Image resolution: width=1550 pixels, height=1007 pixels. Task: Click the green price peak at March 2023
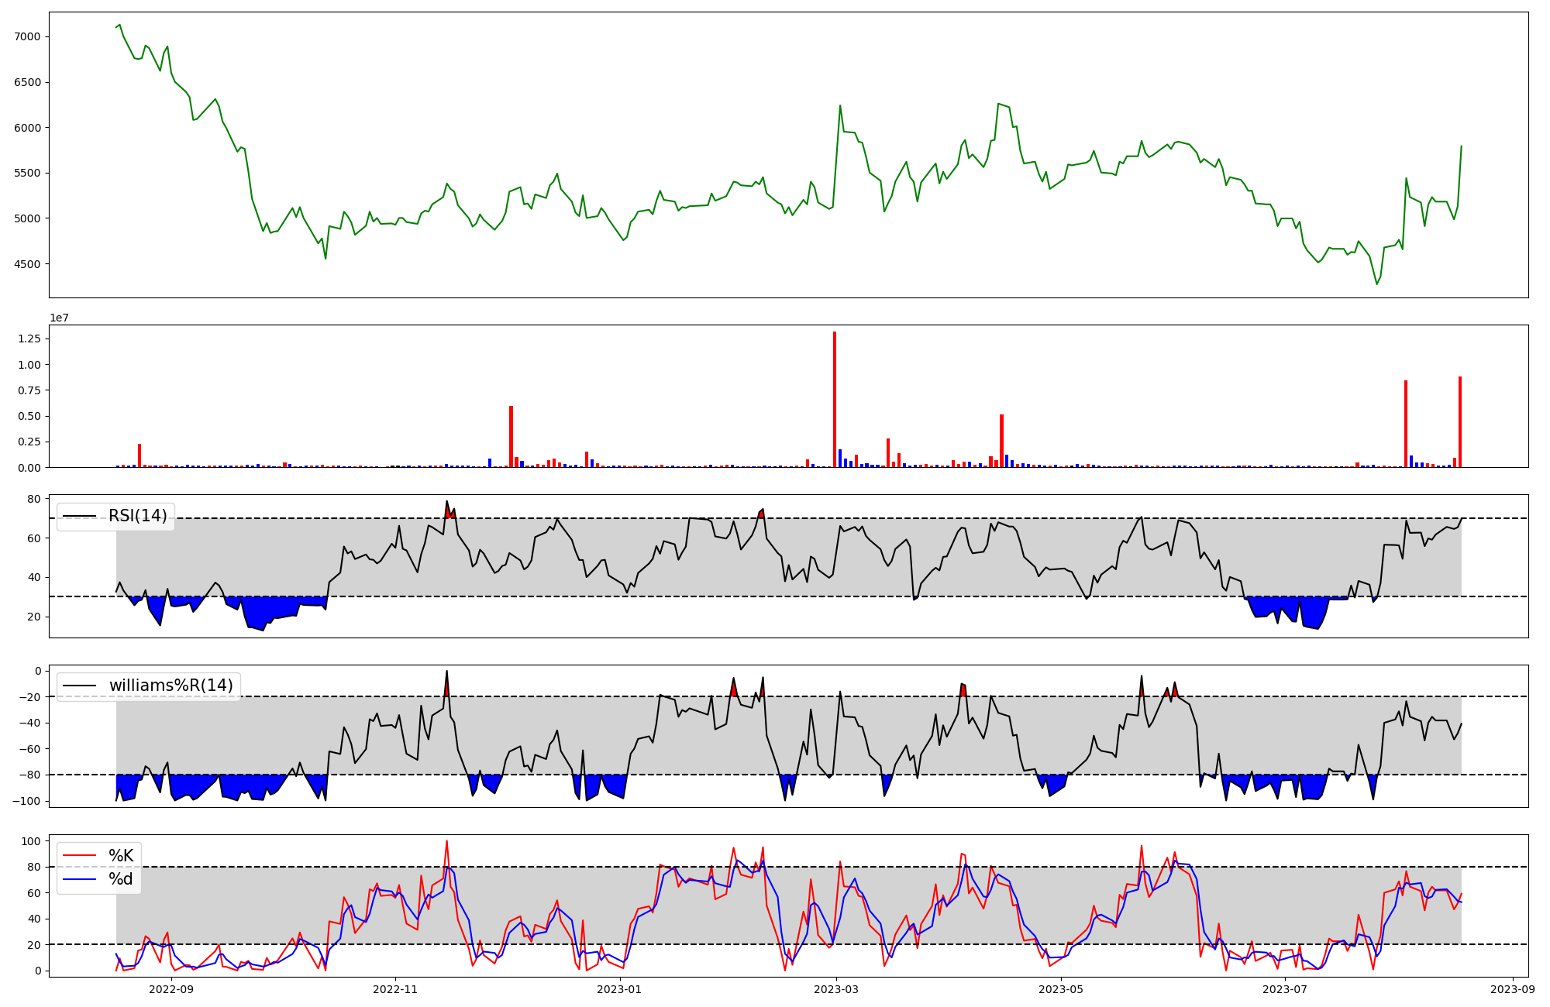[x=840, y=106]
